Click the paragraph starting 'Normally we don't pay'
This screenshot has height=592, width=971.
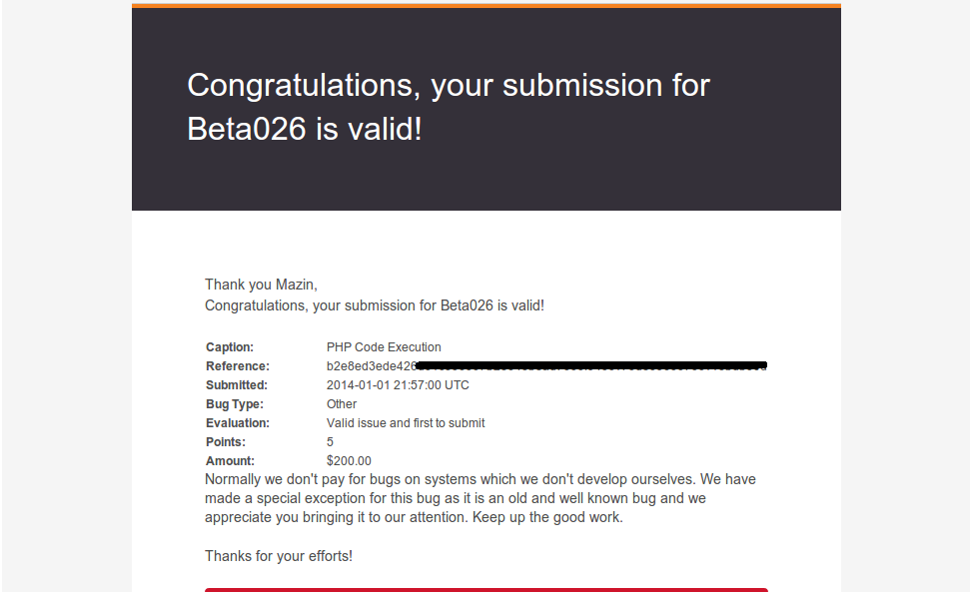pyautogui.click(x=481, y=498)
